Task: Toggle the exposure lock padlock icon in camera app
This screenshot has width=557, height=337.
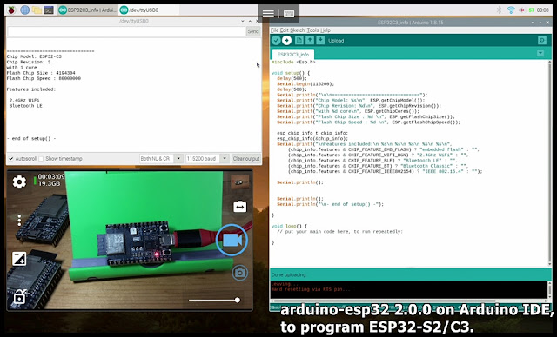Action: tap(19, 296)
